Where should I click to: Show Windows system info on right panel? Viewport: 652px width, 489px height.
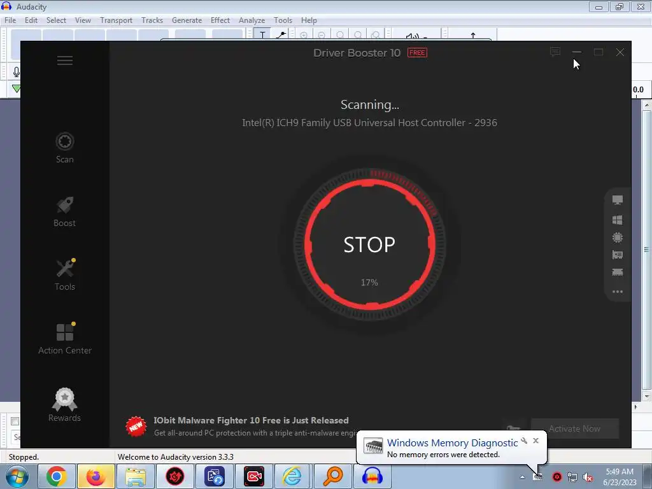[618, 220]
